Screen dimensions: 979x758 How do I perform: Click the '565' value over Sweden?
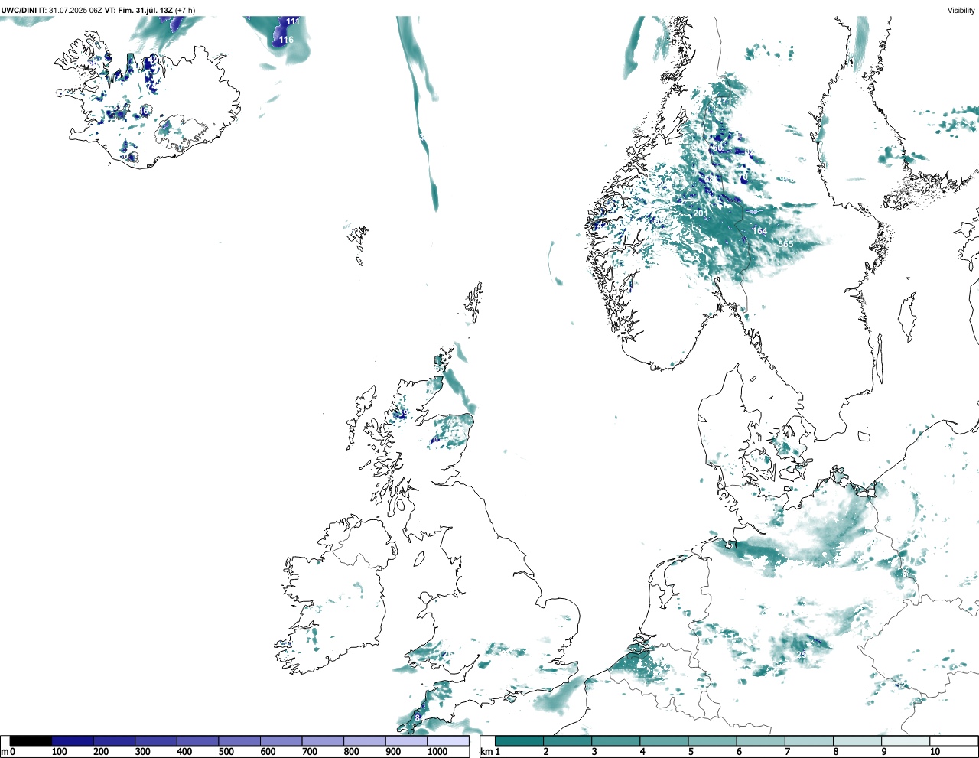(785, 244)
